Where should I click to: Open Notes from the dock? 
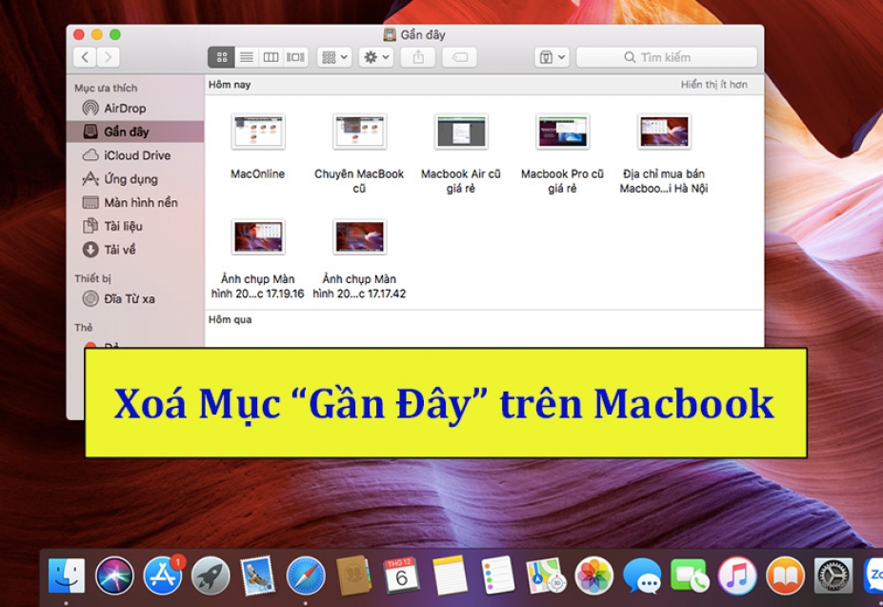click(x=450, y=576)
